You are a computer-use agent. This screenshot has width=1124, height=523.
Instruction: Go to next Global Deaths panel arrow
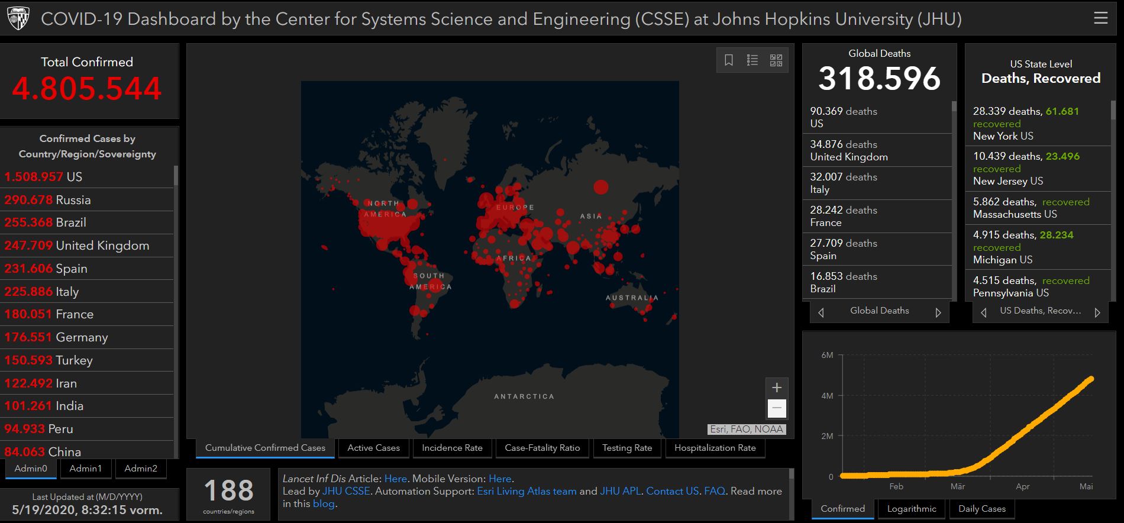pyautogui.click(x=938, y=312)
